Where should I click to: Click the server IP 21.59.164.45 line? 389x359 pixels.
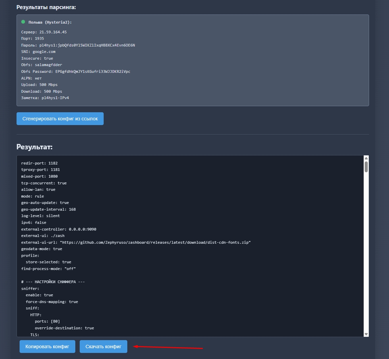pyautogui.click(x=44, y=32)
